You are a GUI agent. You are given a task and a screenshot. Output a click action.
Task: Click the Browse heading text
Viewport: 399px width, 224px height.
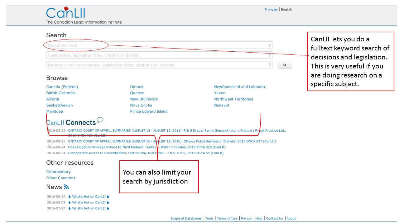(57, 78)
